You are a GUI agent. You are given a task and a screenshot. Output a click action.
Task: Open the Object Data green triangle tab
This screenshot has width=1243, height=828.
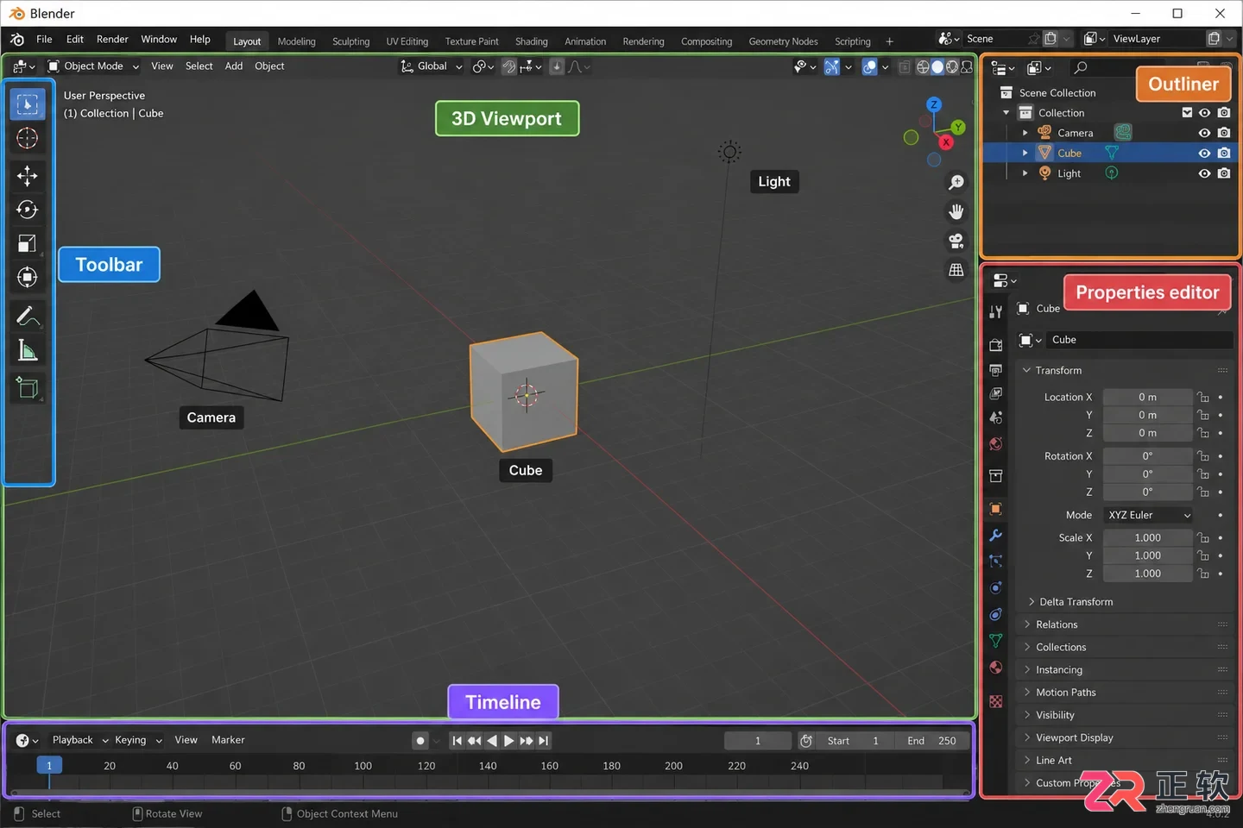pos(996,641)
